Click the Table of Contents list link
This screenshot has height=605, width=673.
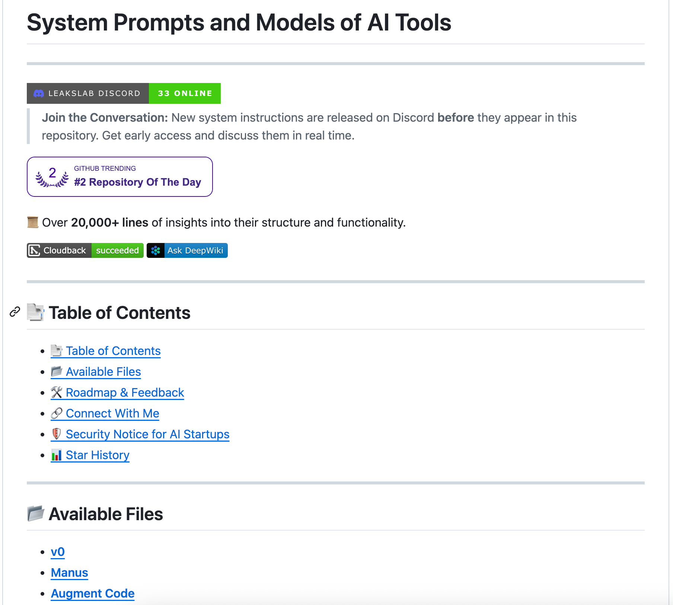pos(113,351)
